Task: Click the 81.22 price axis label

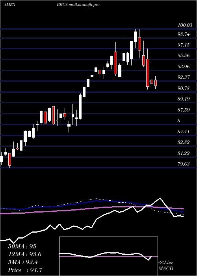Action: (x=184, y=153)
